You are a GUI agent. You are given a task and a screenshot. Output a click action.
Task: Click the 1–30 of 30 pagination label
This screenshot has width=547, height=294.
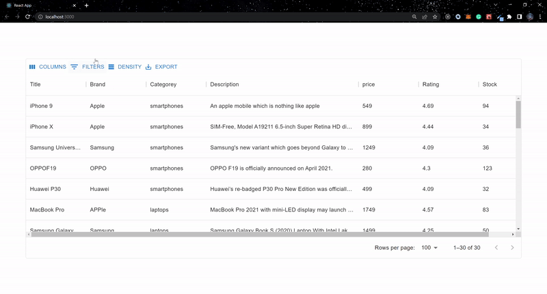[x=467, y=248]
